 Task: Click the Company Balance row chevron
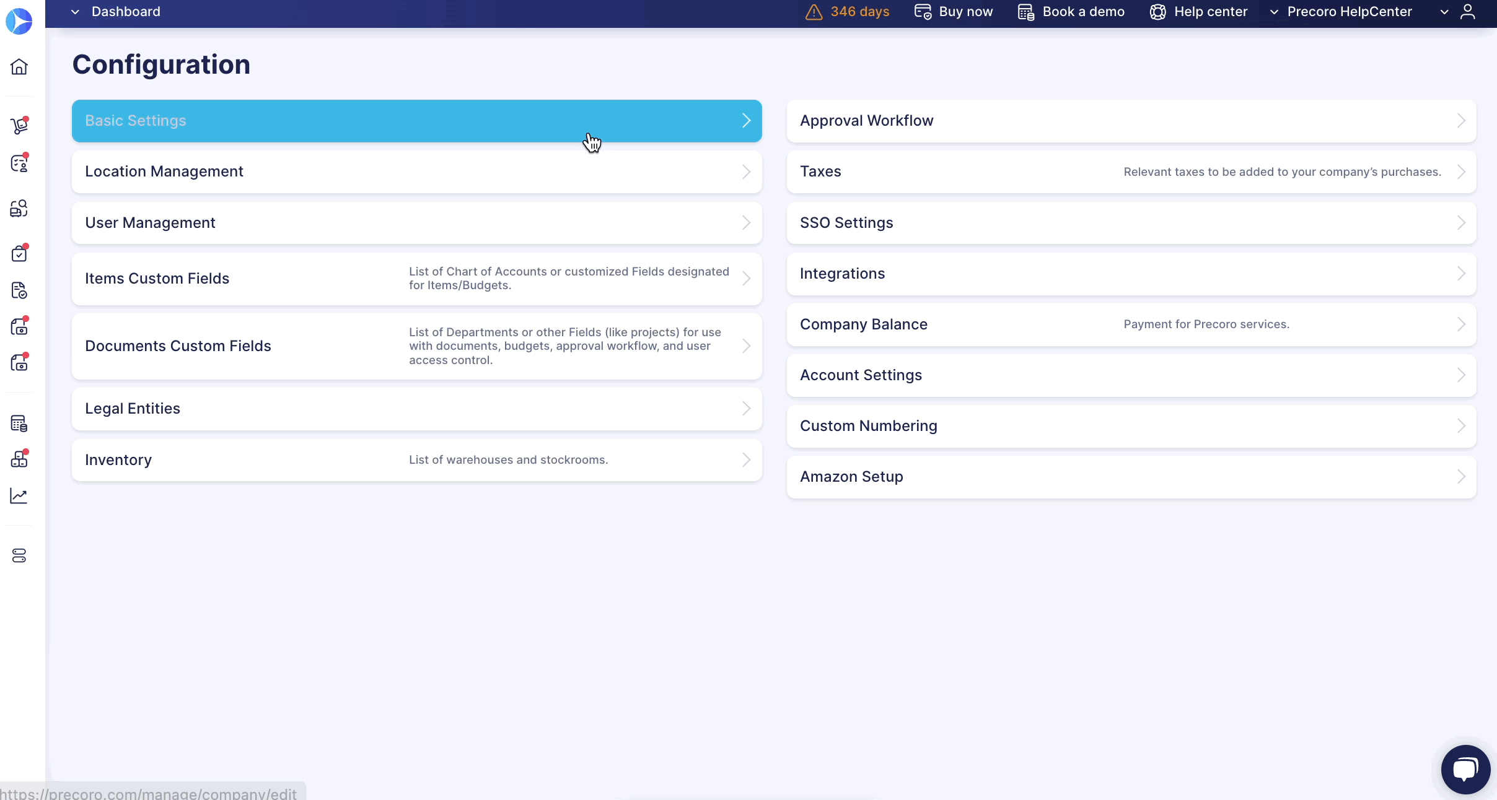click(1461, 324)
